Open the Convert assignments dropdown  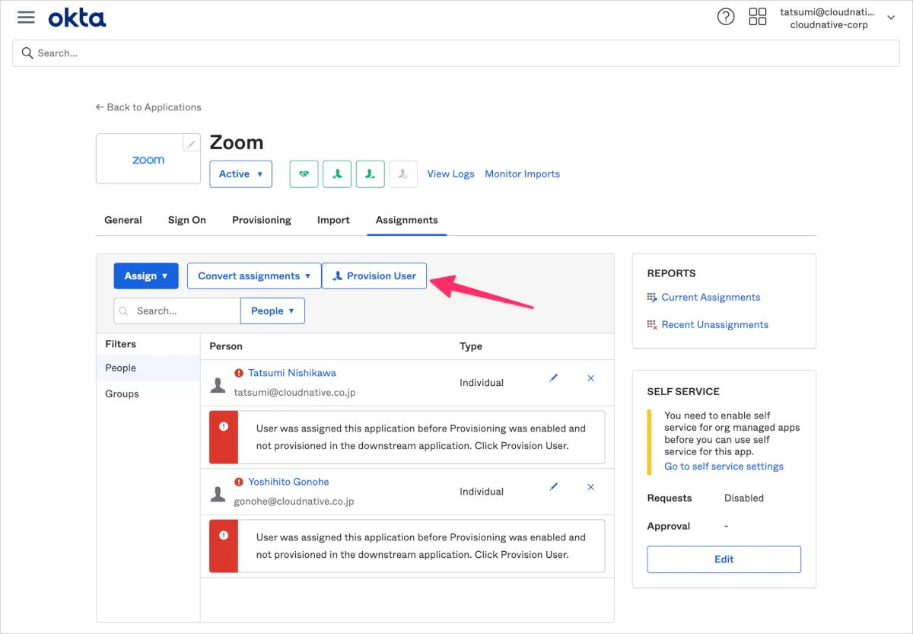pos(254,276)
